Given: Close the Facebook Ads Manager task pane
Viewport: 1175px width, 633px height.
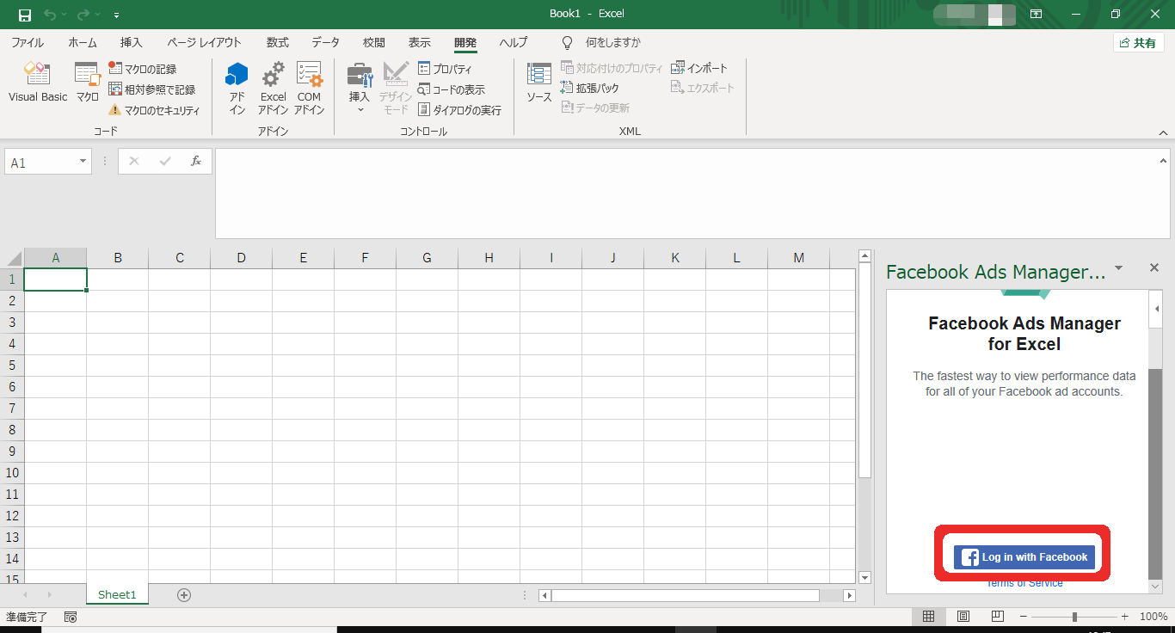Looking at the screenshot, I should pos(1154,268).
